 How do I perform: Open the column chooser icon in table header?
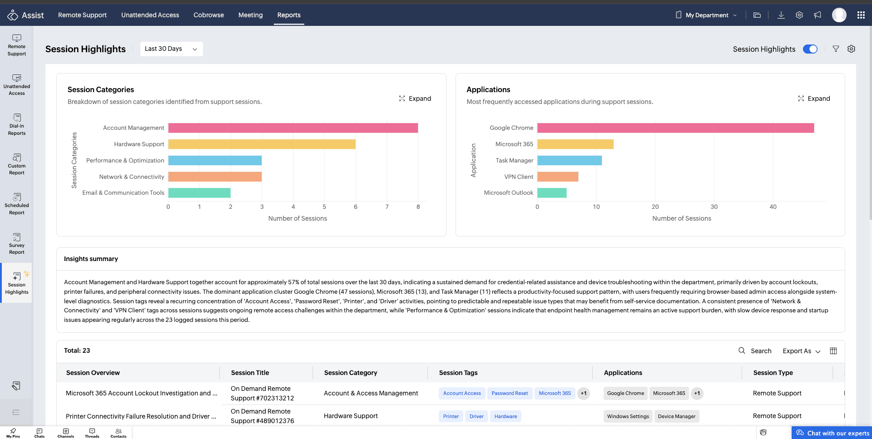[x=833, y=351]
